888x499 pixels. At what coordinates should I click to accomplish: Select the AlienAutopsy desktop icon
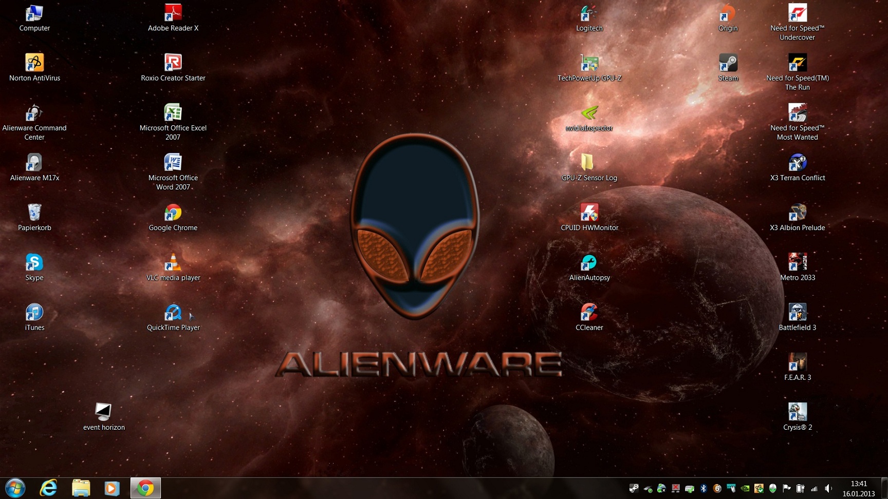coord(589,267)
